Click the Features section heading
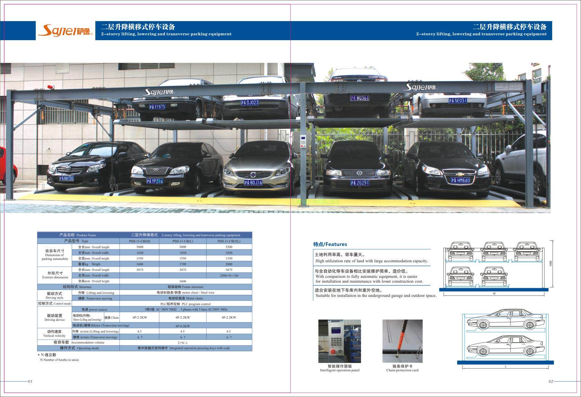This screenshot has width=581, height=397. 330,244
